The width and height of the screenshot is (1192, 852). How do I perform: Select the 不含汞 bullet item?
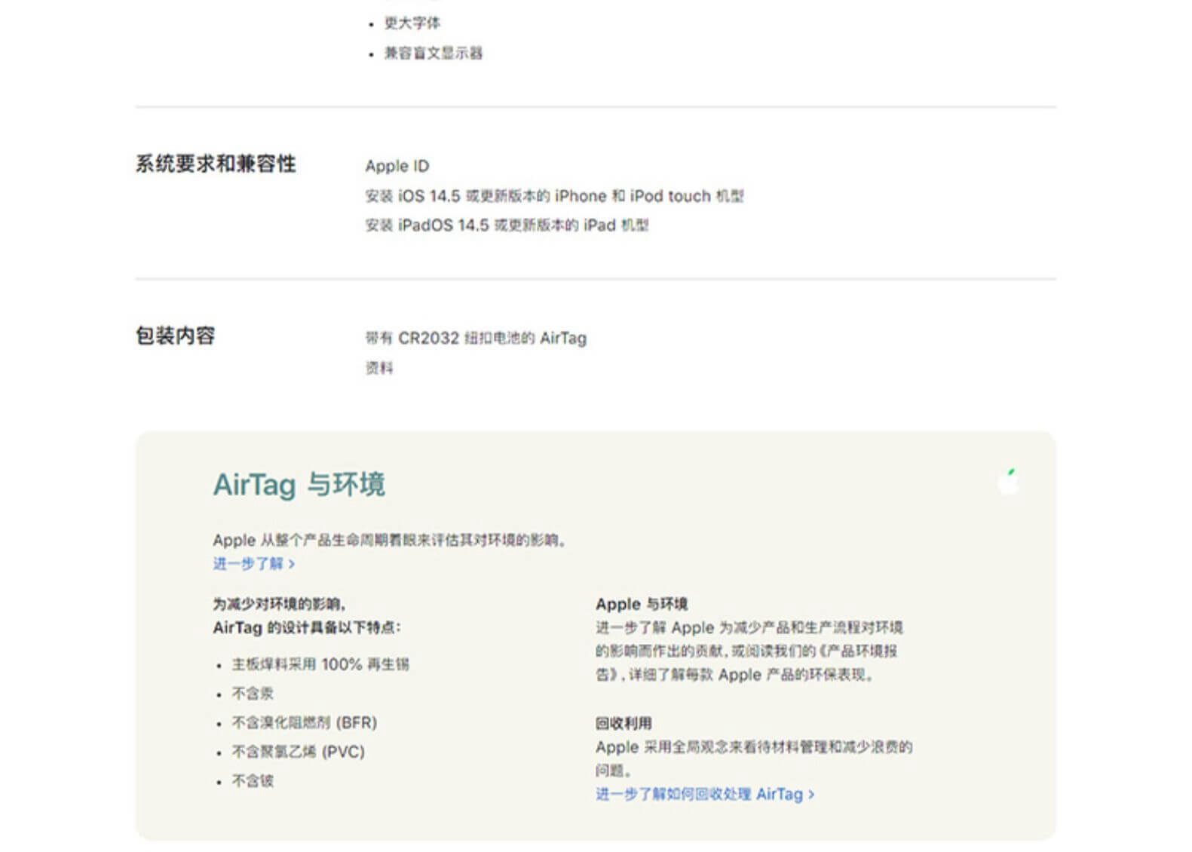pyautogui.click(x=253, y=694)
